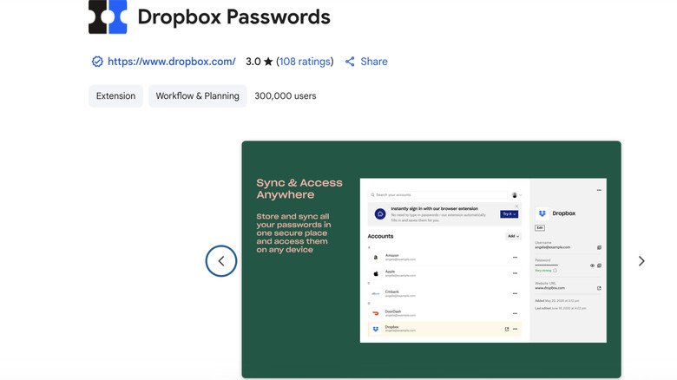Go to the previous screenshot slide
Image resolution: width=677 pixels, height=380 pixels.
(221, 261)
